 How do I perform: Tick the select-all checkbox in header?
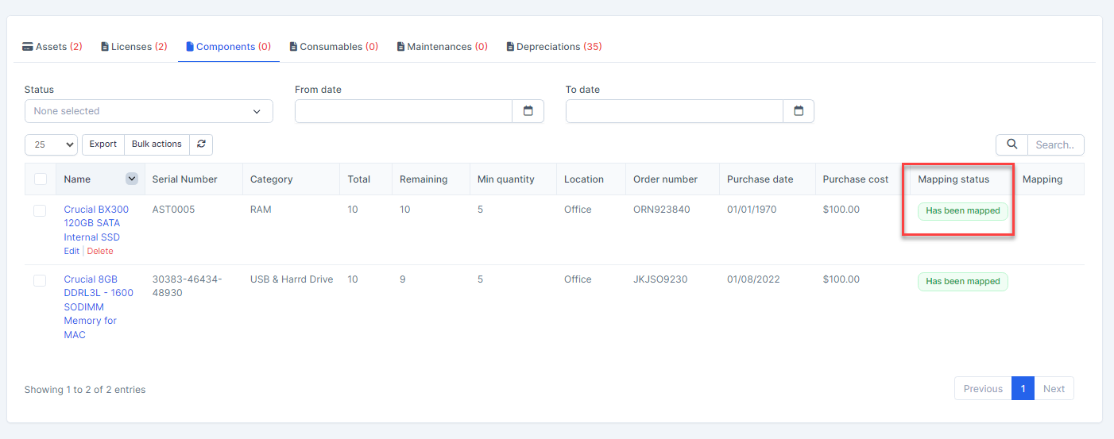(x=41, y=179)
